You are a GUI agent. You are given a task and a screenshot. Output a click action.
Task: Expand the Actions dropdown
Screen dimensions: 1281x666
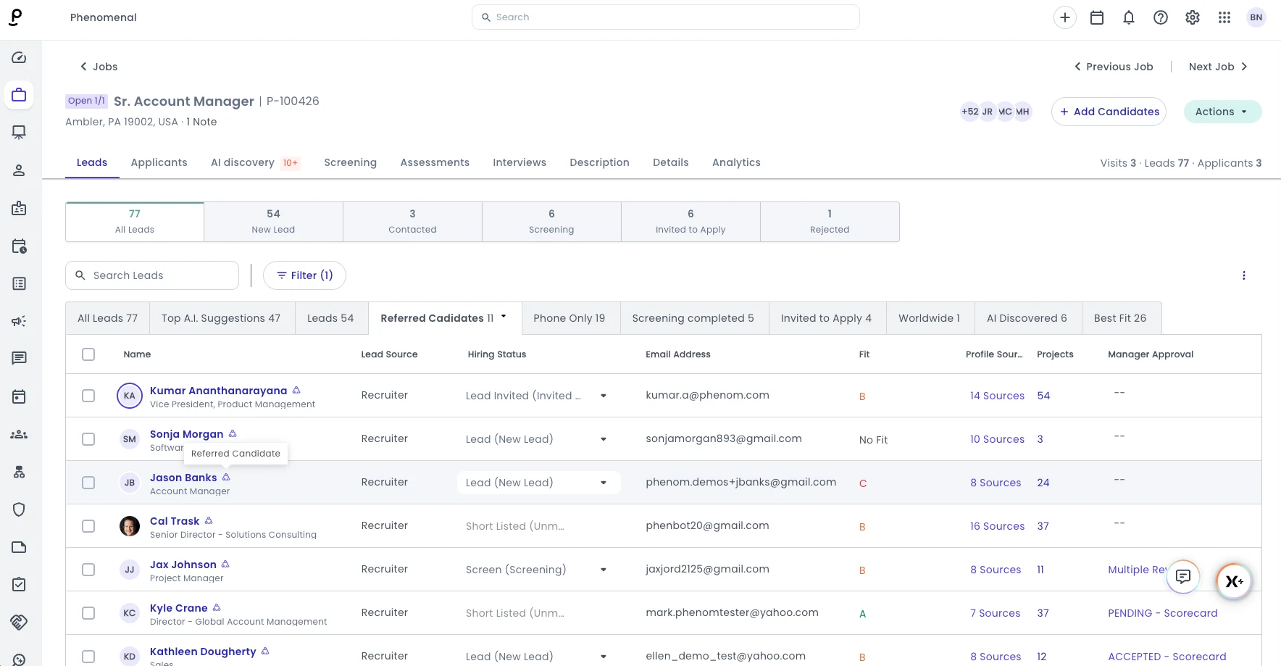click(x=1222, y=112)
